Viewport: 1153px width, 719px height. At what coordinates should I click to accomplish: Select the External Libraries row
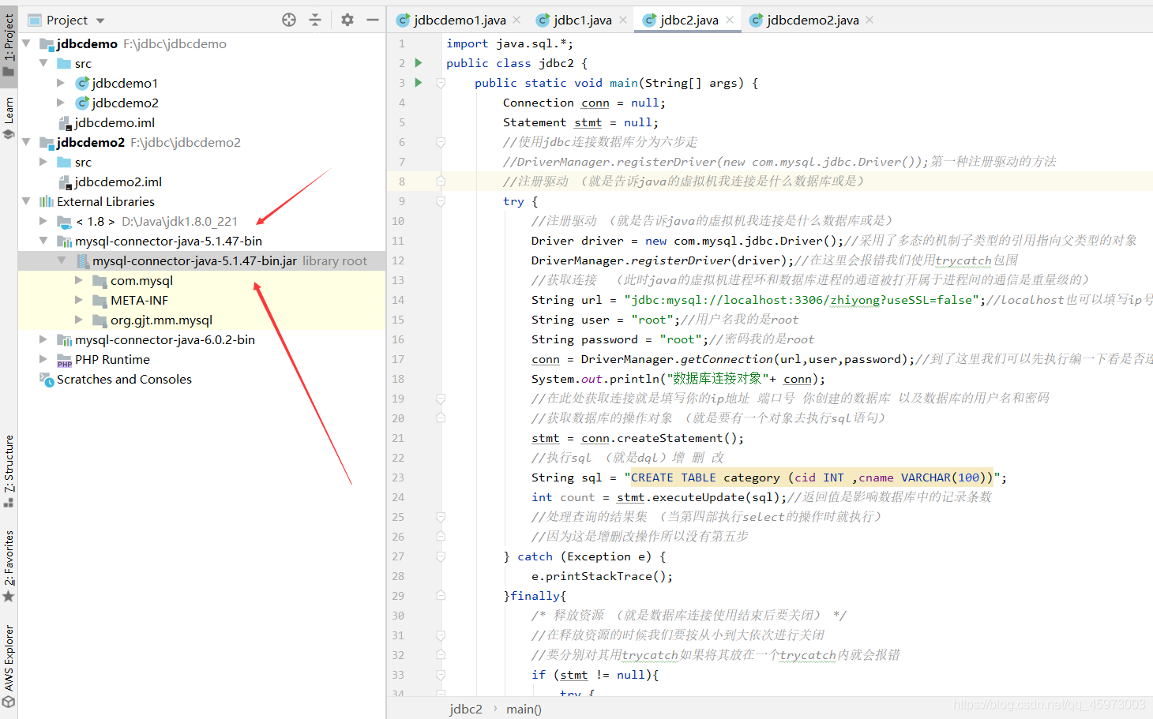click(201, 201)
